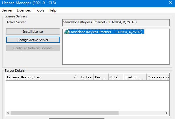Image resolution: width=175 pixels, height=119 pixels.
Task: Sort by the Product ... column header
Action: tap(135, 77)
